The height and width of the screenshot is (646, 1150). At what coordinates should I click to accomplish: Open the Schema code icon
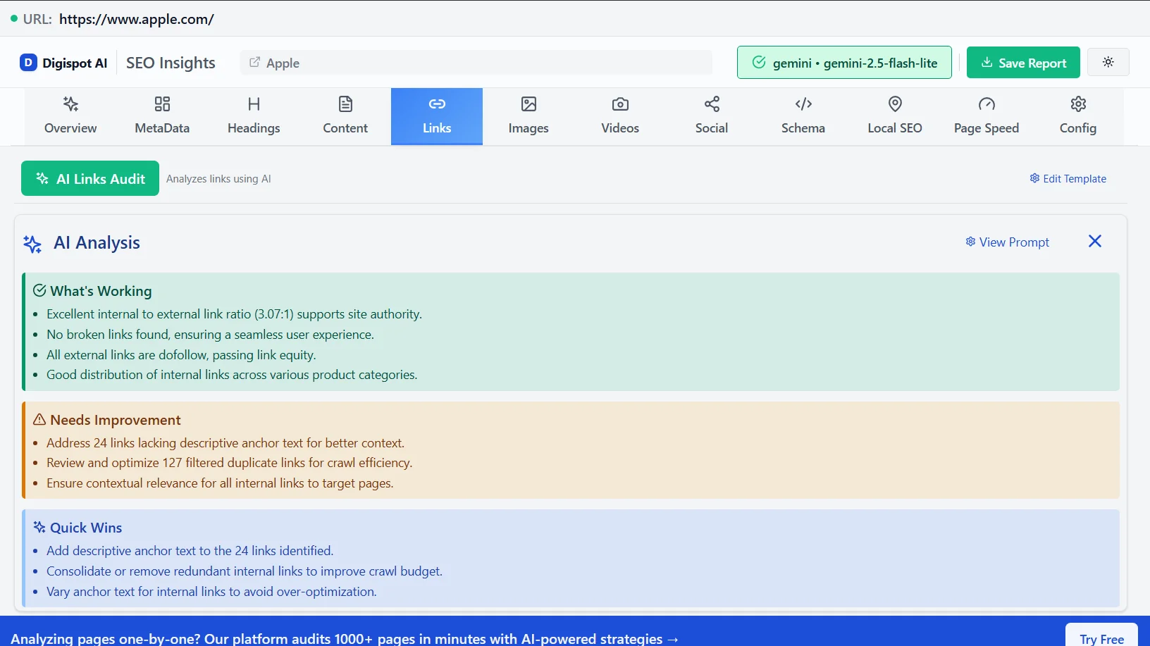click(803, 104)
